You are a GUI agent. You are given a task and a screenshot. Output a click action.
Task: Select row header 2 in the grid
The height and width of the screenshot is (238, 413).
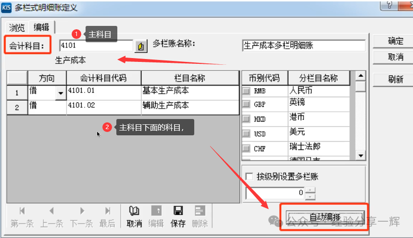tap(17, 107)
